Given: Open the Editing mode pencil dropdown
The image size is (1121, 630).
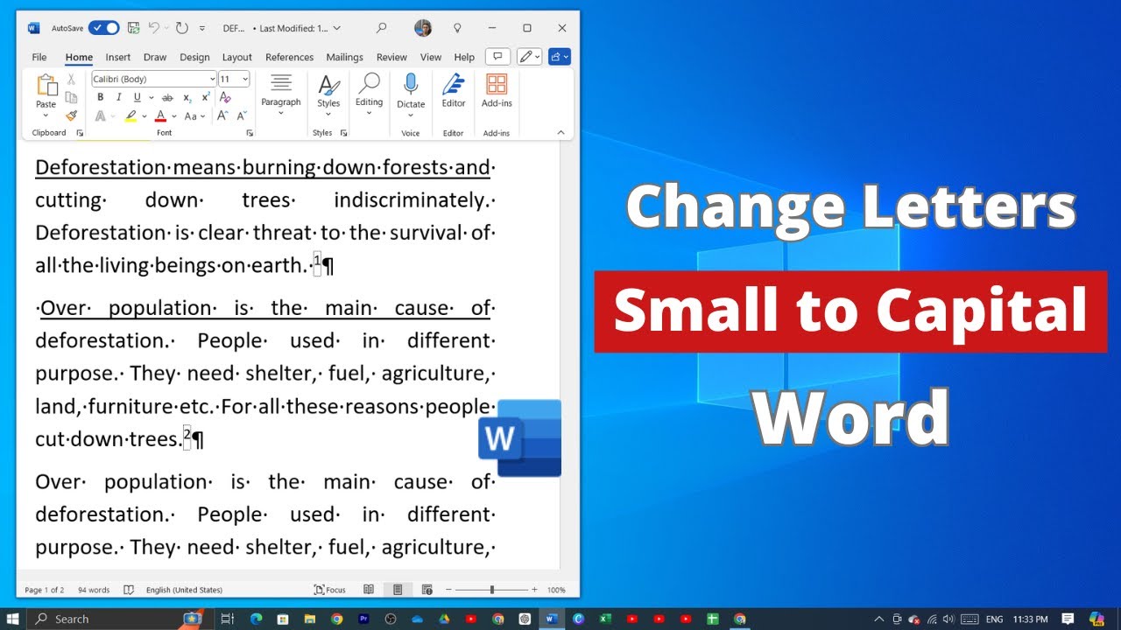Looking at the screenshot, I should point(529,57).
